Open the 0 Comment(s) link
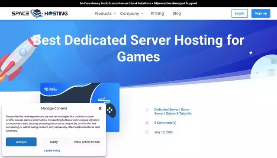The height and width of the screenshot is (158, 277). click(165, 123)
